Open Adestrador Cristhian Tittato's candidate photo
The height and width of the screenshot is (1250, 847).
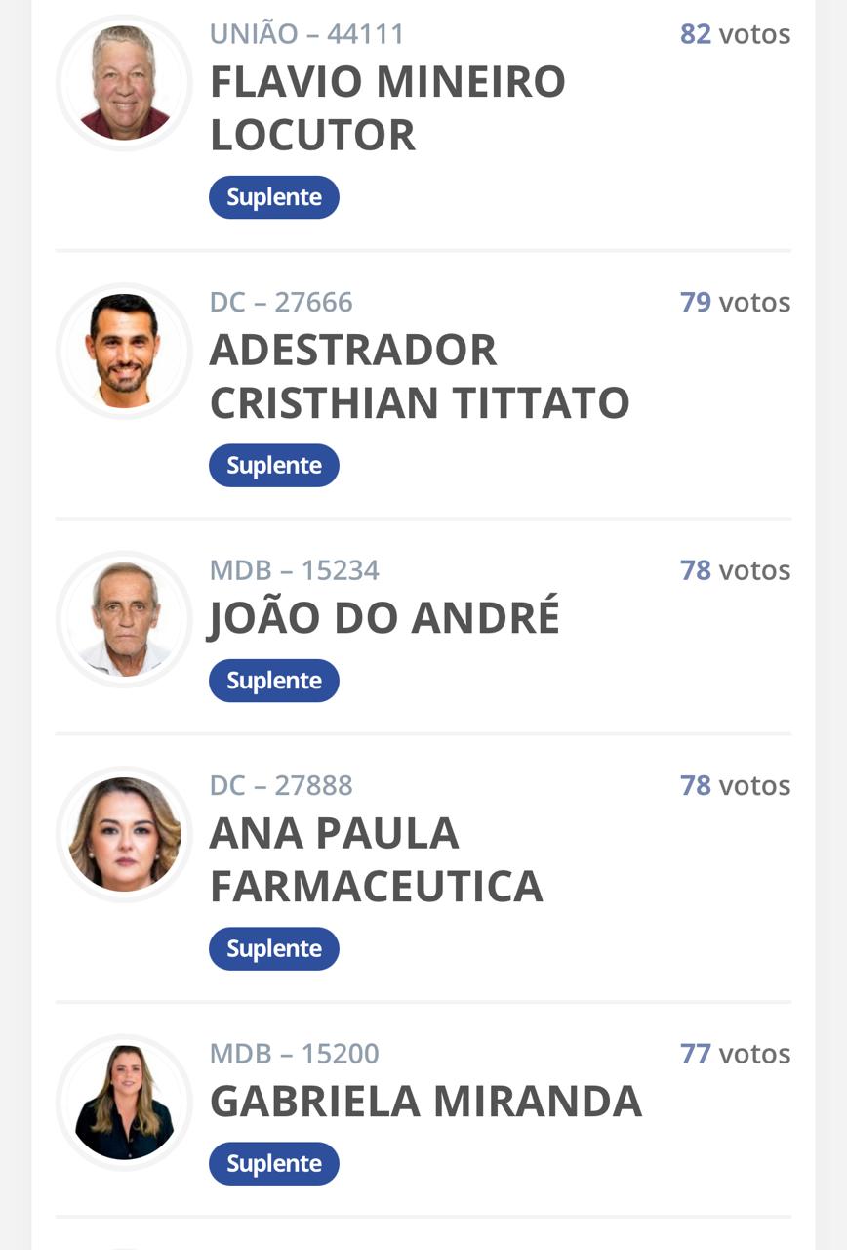(x=124, y=351)
